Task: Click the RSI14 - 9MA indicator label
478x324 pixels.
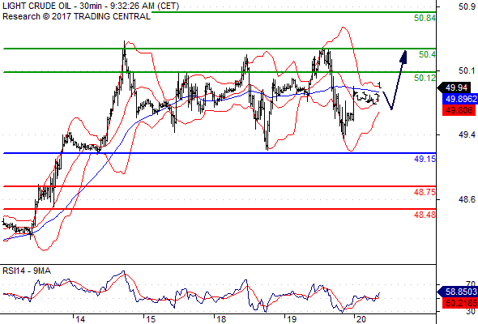Action: 27,271
